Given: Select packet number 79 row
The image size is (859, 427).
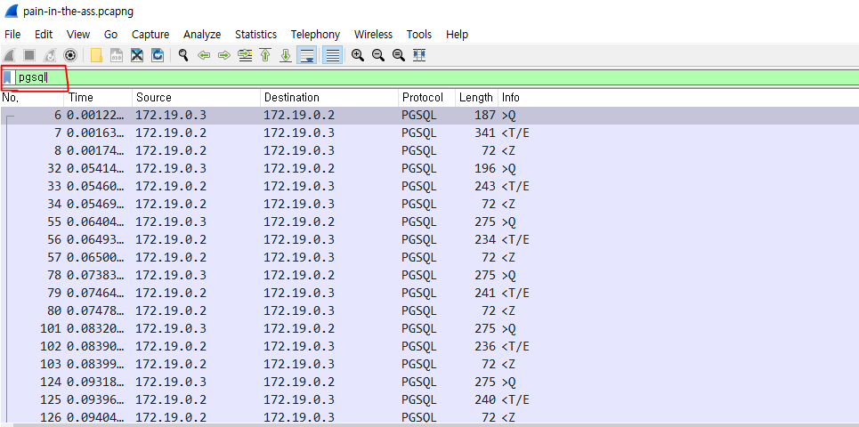Looking at the screenshot, I should click(429, 293).
